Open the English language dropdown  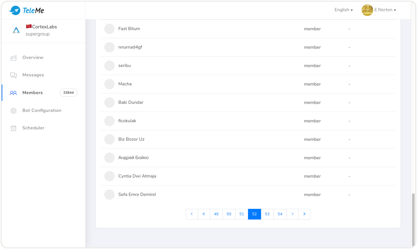point(344,10)
